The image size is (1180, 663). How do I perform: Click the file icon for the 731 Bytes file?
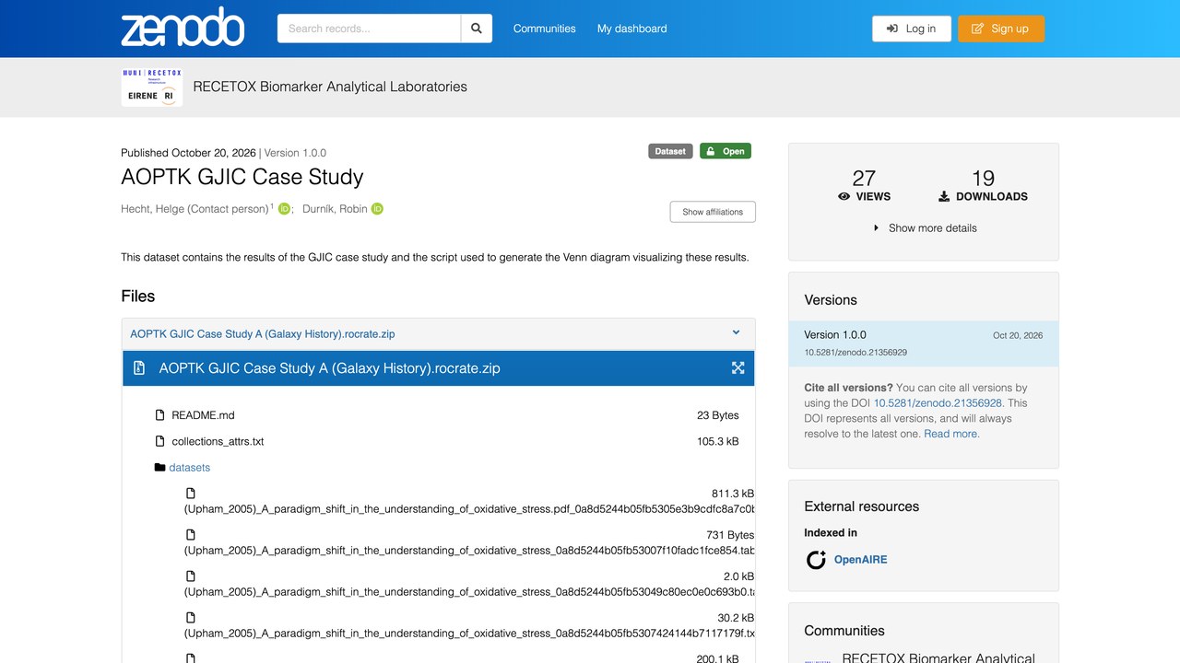(x=191, y=535)
